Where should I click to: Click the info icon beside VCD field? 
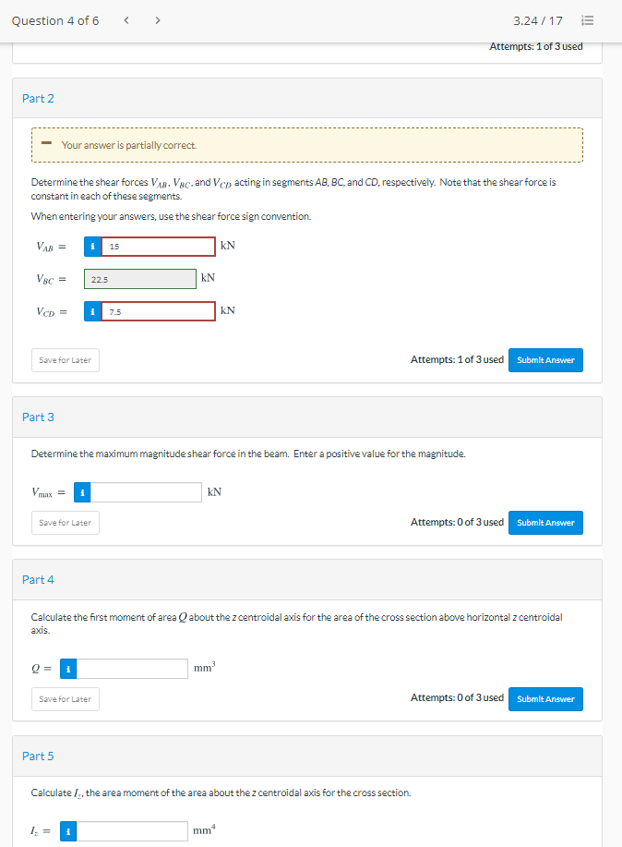click(93, 312)
